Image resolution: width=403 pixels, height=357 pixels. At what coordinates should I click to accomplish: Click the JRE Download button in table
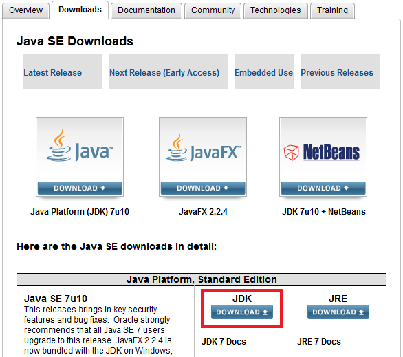[x=338, y=312]
